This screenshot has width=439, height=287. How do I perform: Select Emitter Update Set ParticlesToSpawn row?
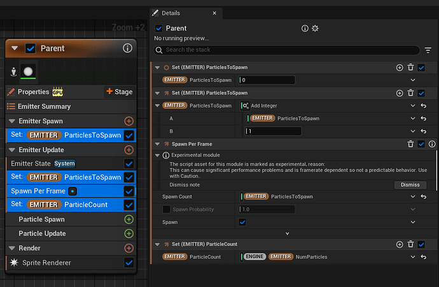[x=71, y=178]
